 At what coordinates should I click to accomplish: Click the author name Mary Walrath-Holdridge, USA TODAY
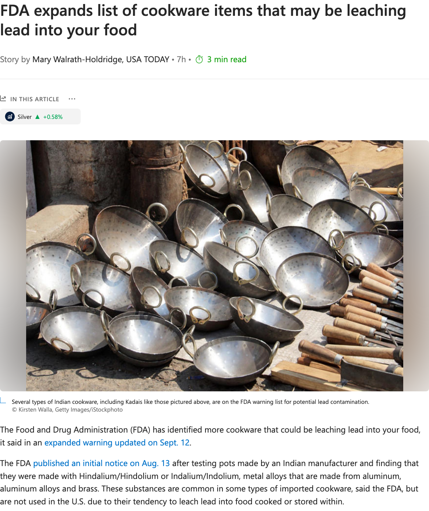click(101, 59)
